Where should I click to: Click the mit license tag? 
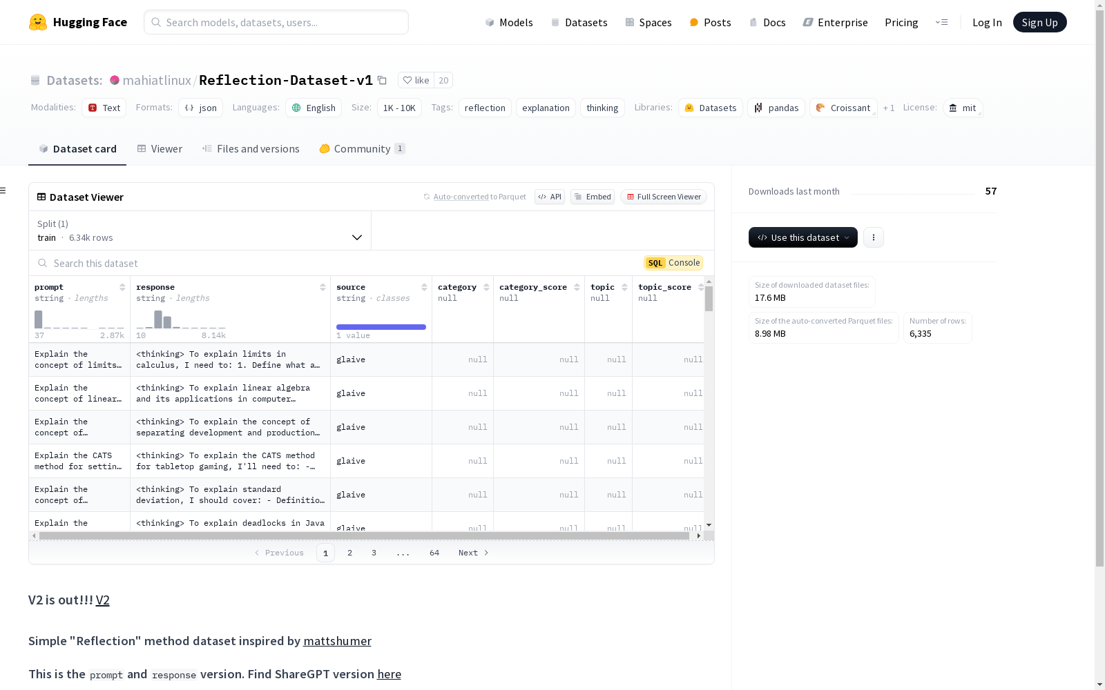click(x=963, y=108)
